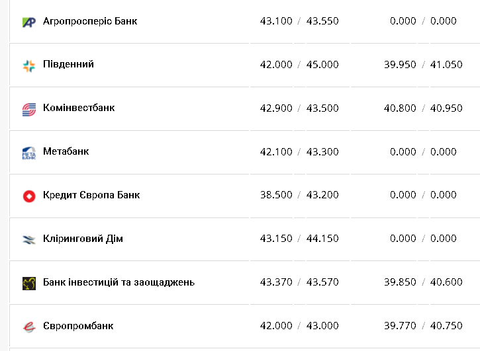Click the Комінвестбанк logo icon

(x=28, y=109)
